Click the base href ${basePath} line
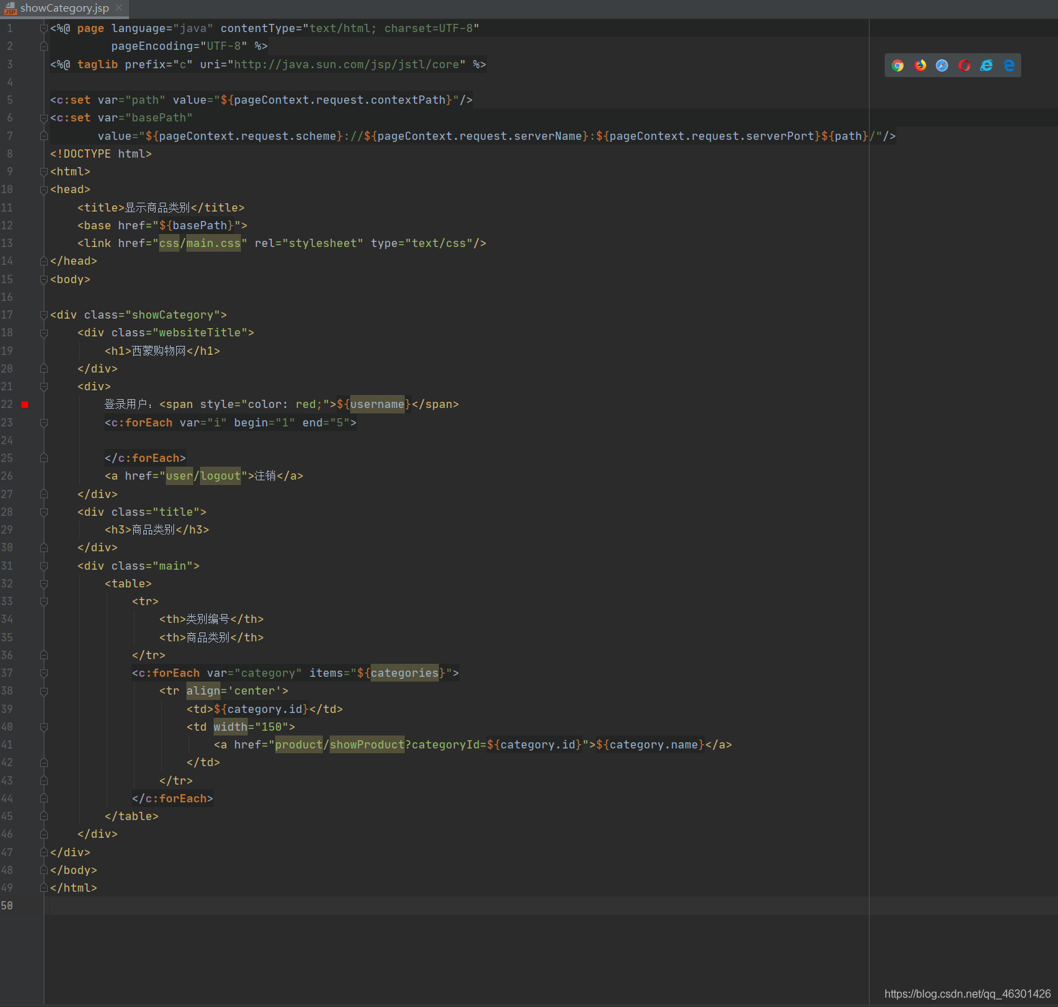 click(x=162, y=226)
